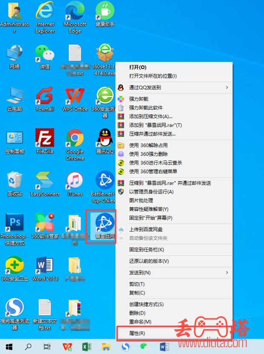Choose 使用 360管理右键菜单 entry
Viewport: 264px width, 354px height.
[x=174, y=172]
